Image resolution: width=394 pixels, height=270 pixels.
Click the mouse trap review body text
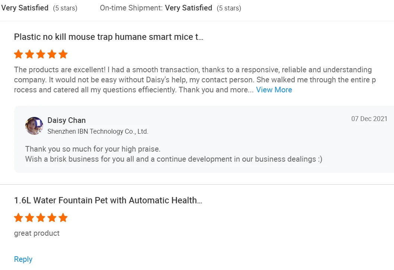pyautogui.click(x=193, y=80)
